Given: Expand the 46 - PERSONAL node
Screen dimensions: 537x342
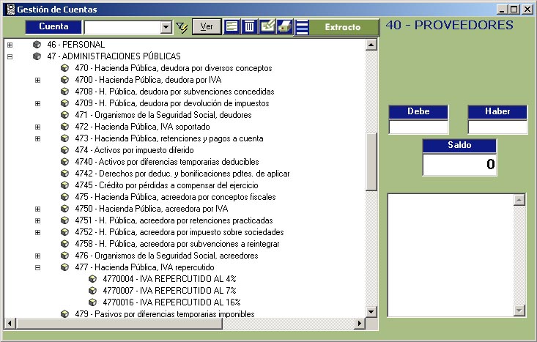Looking at the screenshot, I should (x=10, y=45).
